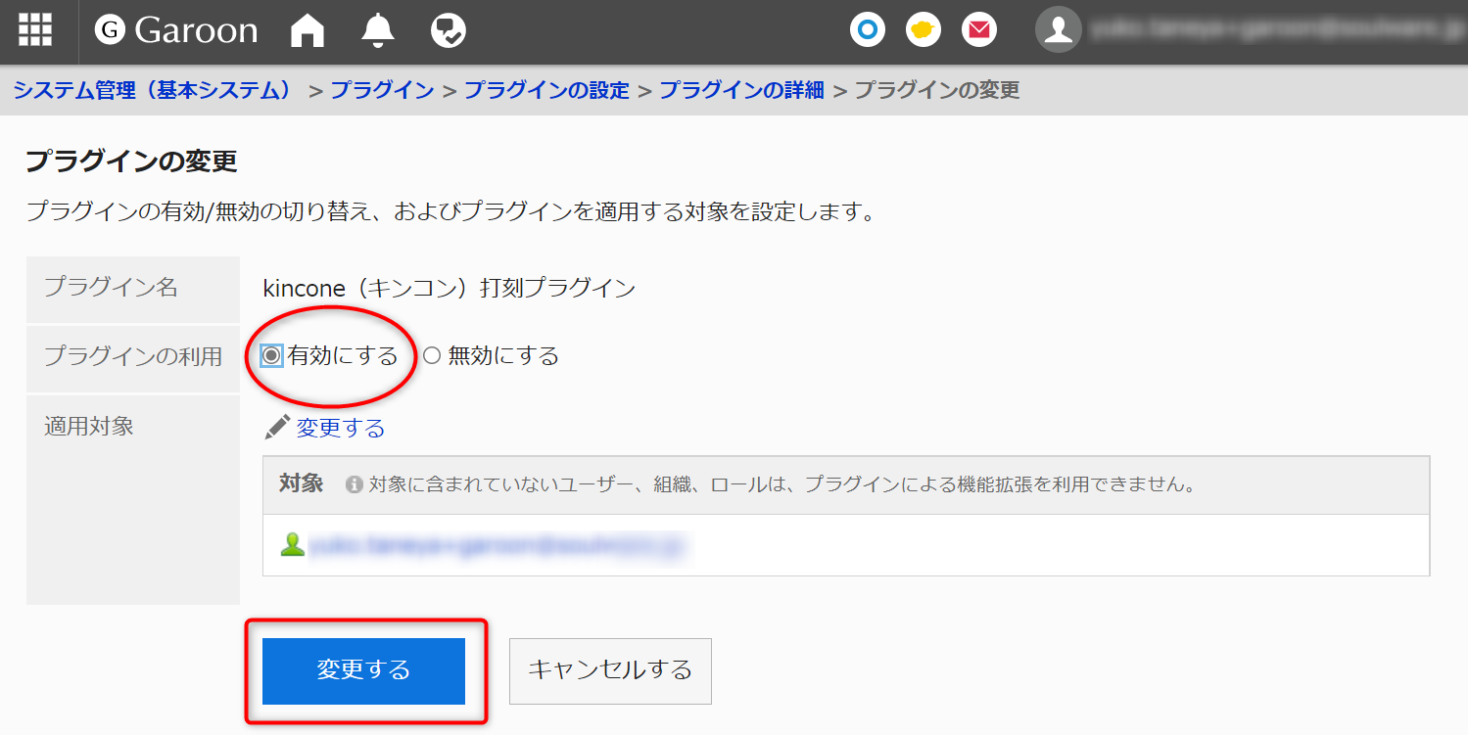Click the プラグインの利用 row label
The width and height of the screenshot is (1468, 735).
(x=133, y=356)
